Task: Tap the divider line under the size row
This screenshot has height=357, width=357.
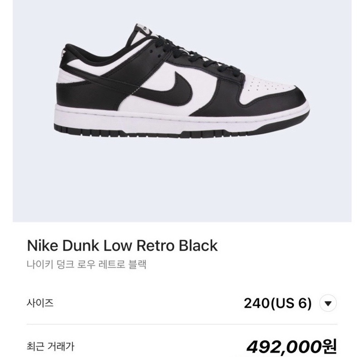Action: click(182, 324)
